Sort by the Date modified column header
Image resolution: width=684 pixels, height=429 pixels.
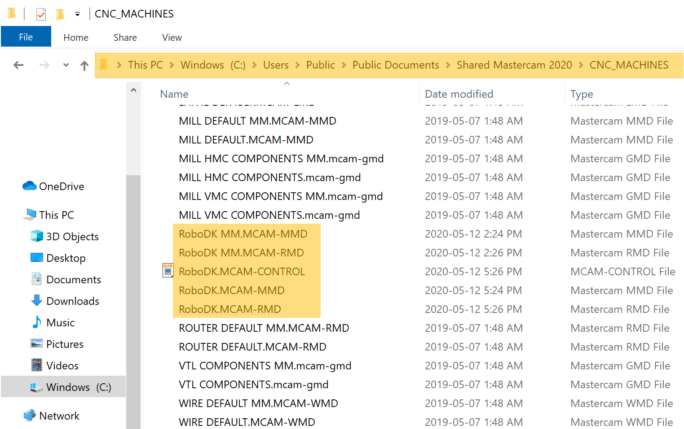pyautogui.click(x=459, y=94)
